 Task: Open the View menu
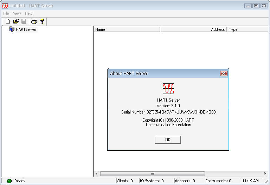17,13
